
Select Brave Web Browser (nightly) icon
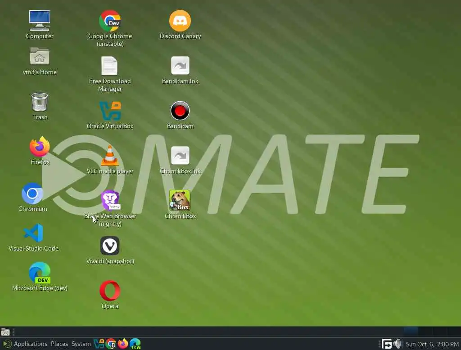click(x=110, y=201)
